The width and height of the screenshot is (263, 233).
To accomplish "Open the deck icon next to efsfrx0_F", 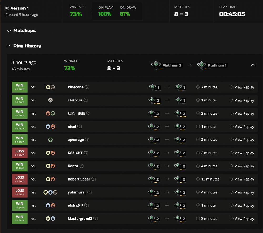I will click(x=86, y=205).
